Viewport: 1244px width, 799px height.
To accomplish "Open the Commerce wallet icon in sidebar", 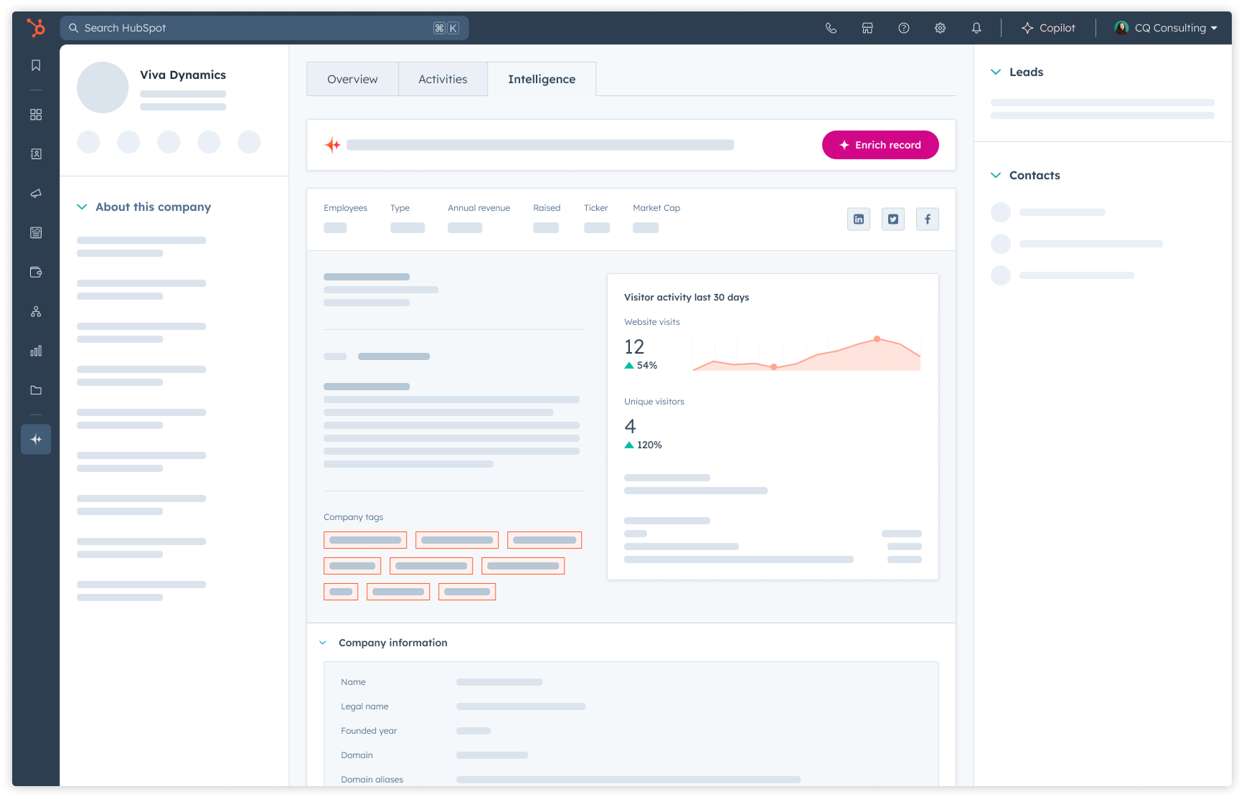I will [36, 272].
